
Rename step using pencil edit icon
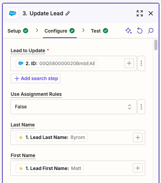[68, 13]
